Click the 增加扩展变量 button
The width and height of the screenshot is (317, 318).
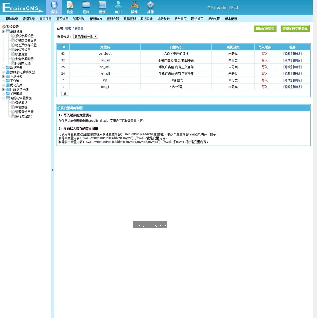(x=265, y=29)
